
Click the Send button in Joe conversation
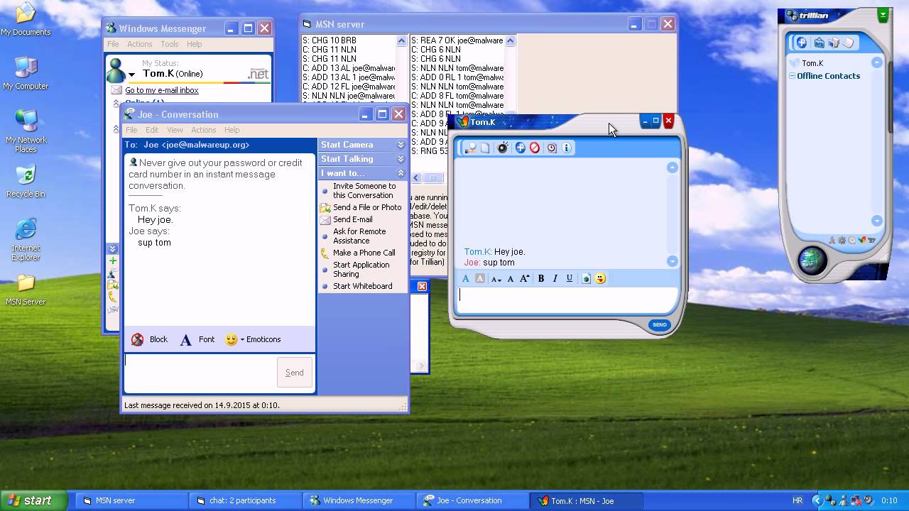pyautogui.click(x=295, y=373)
